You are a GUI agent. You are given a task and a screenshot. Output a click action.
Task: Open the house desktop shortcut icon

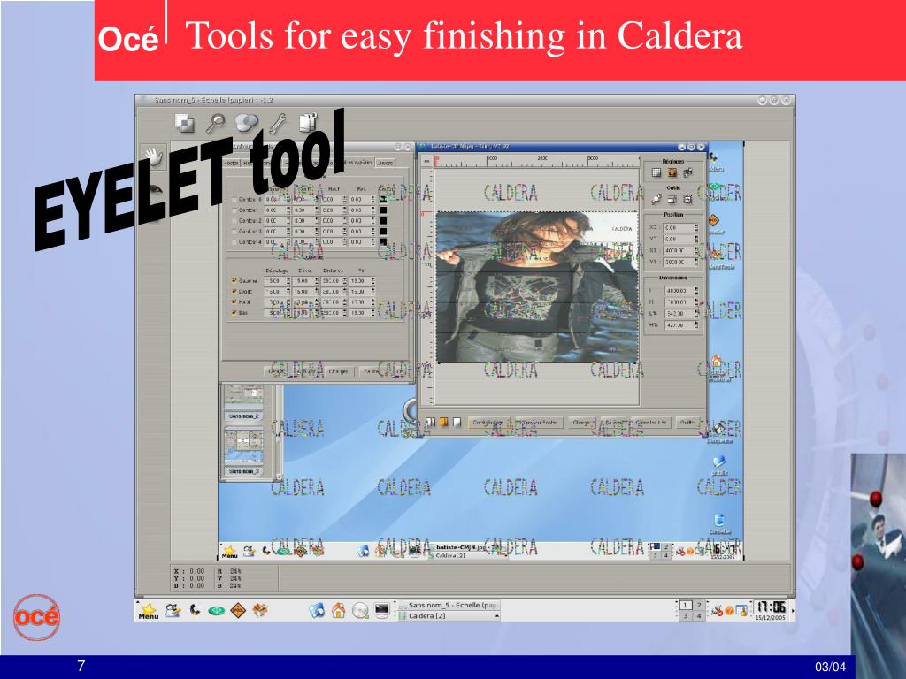(x=717, y=362)
